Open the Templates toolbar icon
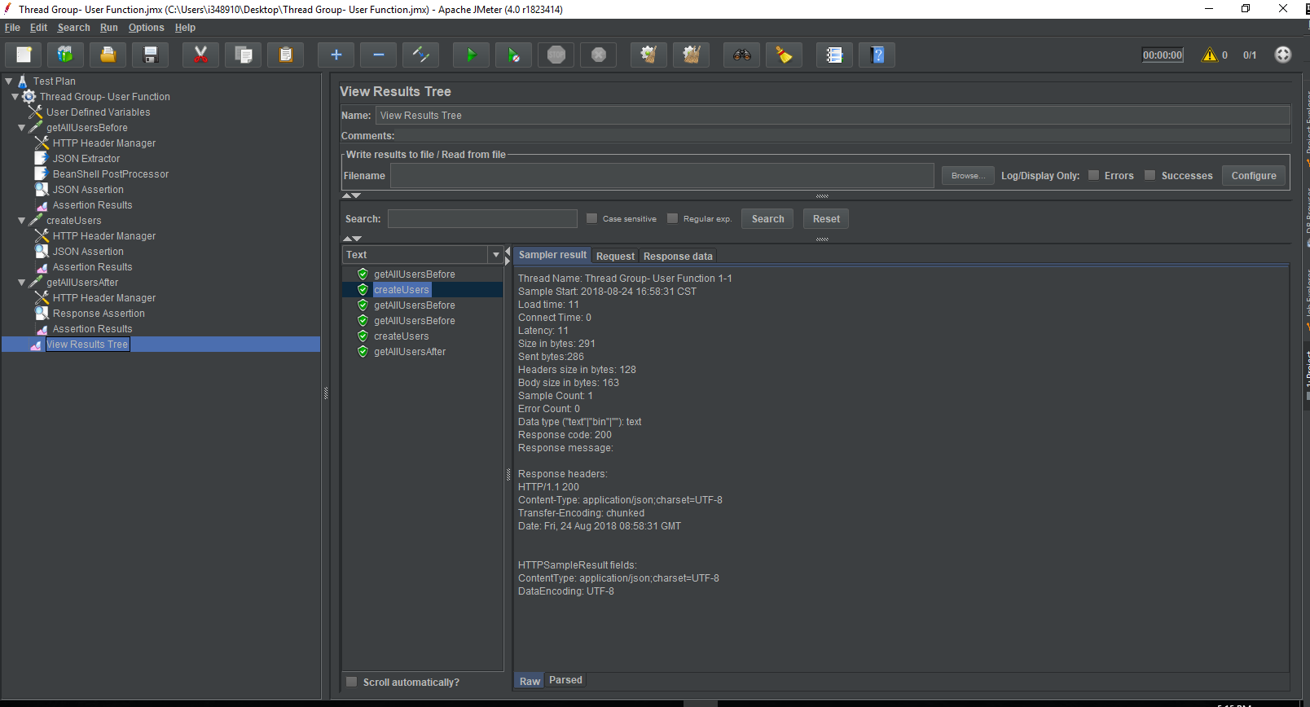Viewport: 1310px width, 707px height. click(x=65, y=55)
